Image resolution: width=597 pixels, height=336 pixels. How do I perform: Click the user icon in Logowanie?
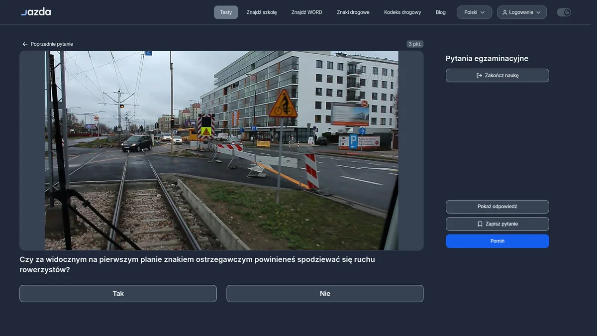pos(505,12)
